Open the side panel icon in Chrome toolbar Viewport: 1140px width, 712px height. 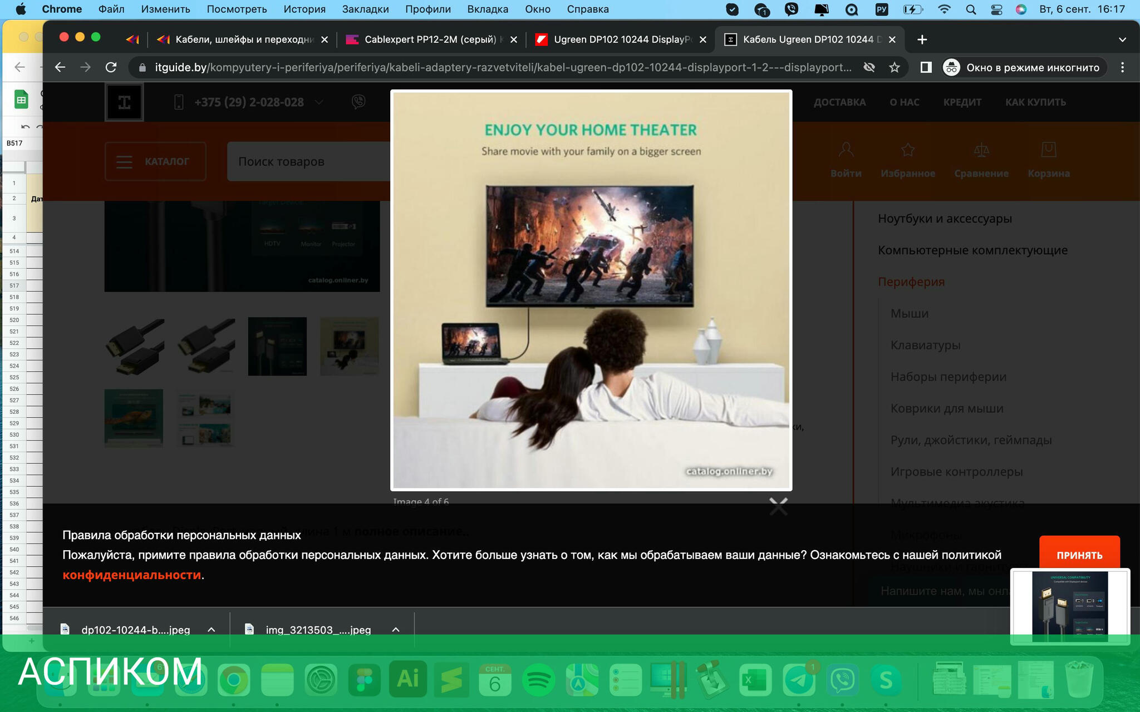pyautogui.click(x=926, y=67)
